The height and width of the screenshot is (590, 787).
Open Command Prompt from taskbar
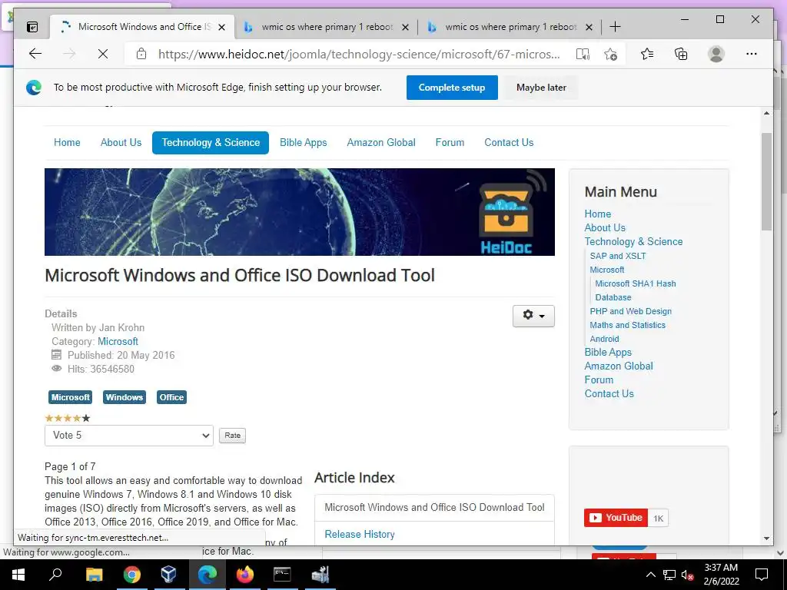click(282, 575)
